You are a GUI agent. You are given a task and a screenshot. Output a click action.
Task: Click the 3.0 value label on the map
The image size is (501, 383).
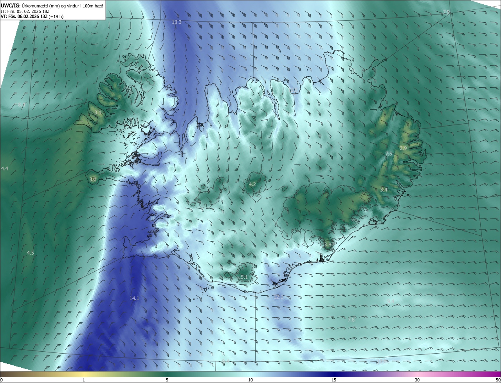(x=93, y=180)
